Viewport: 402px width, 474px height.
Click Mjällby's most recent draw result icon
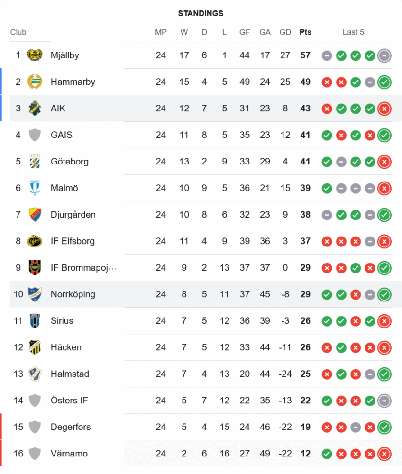[384, 55]
